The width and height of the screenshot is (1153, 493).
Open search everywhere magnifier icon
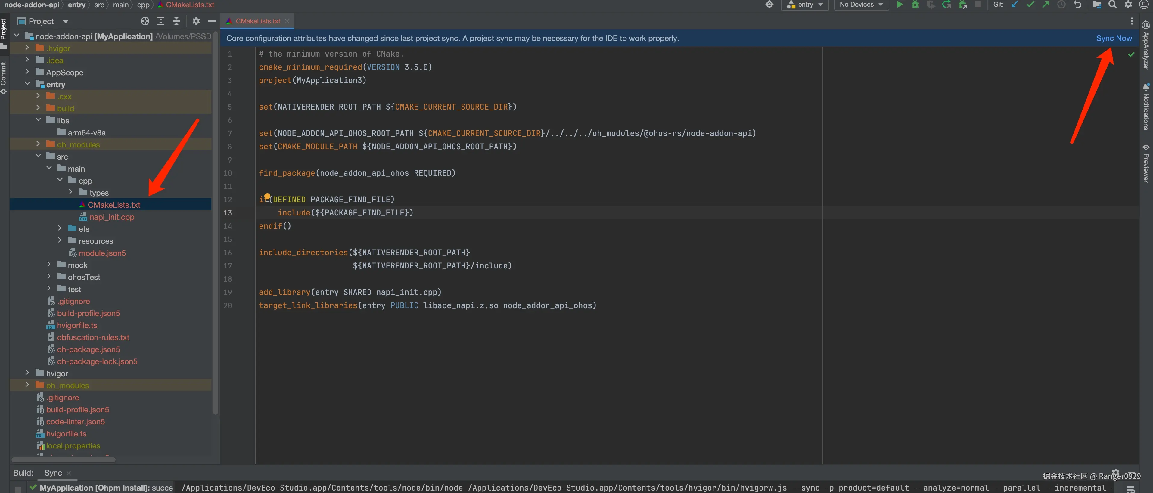[1112, 5]
